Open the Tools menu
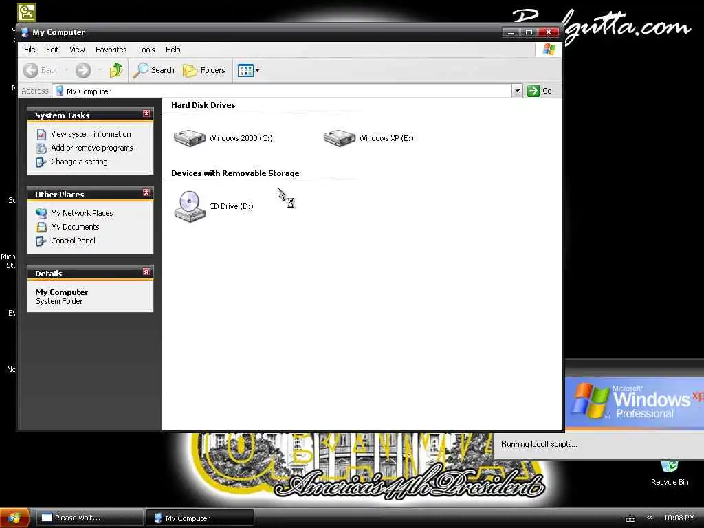Screen dimensions: 704x528 click(146, 49)
